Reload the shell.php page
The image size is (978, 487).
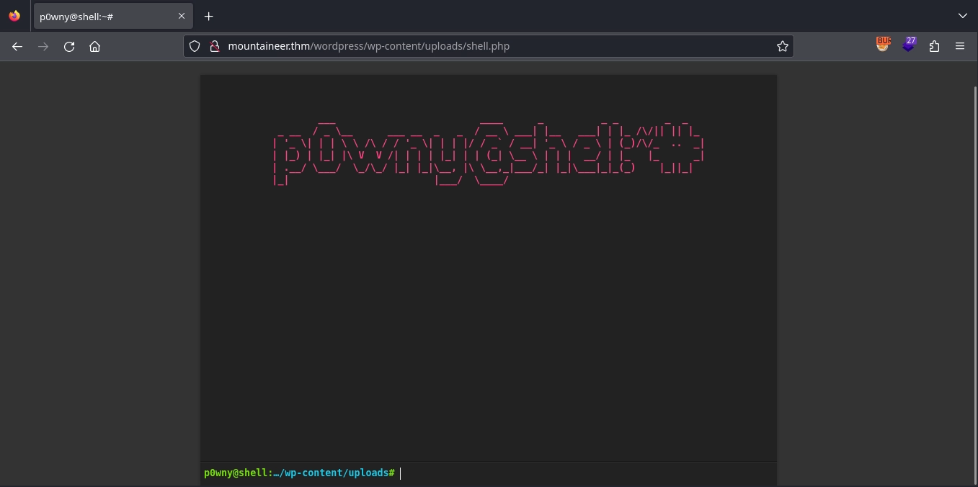pyautogui.click(x=69, y=46)
